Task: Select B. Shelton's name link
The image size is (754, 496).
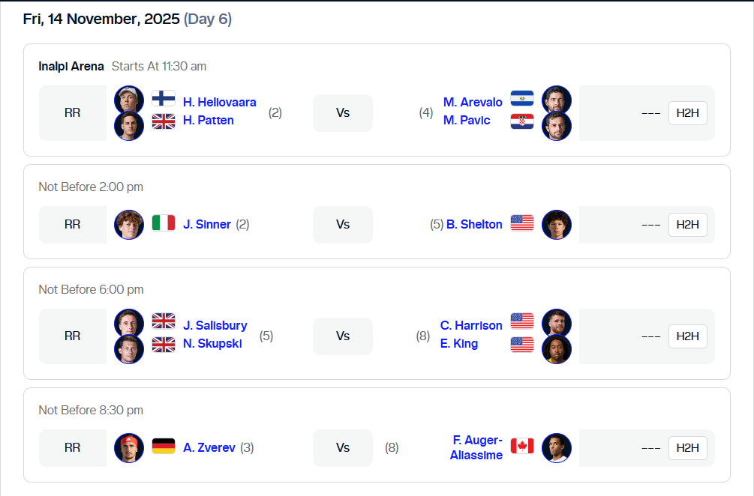Action: [475, 224]
